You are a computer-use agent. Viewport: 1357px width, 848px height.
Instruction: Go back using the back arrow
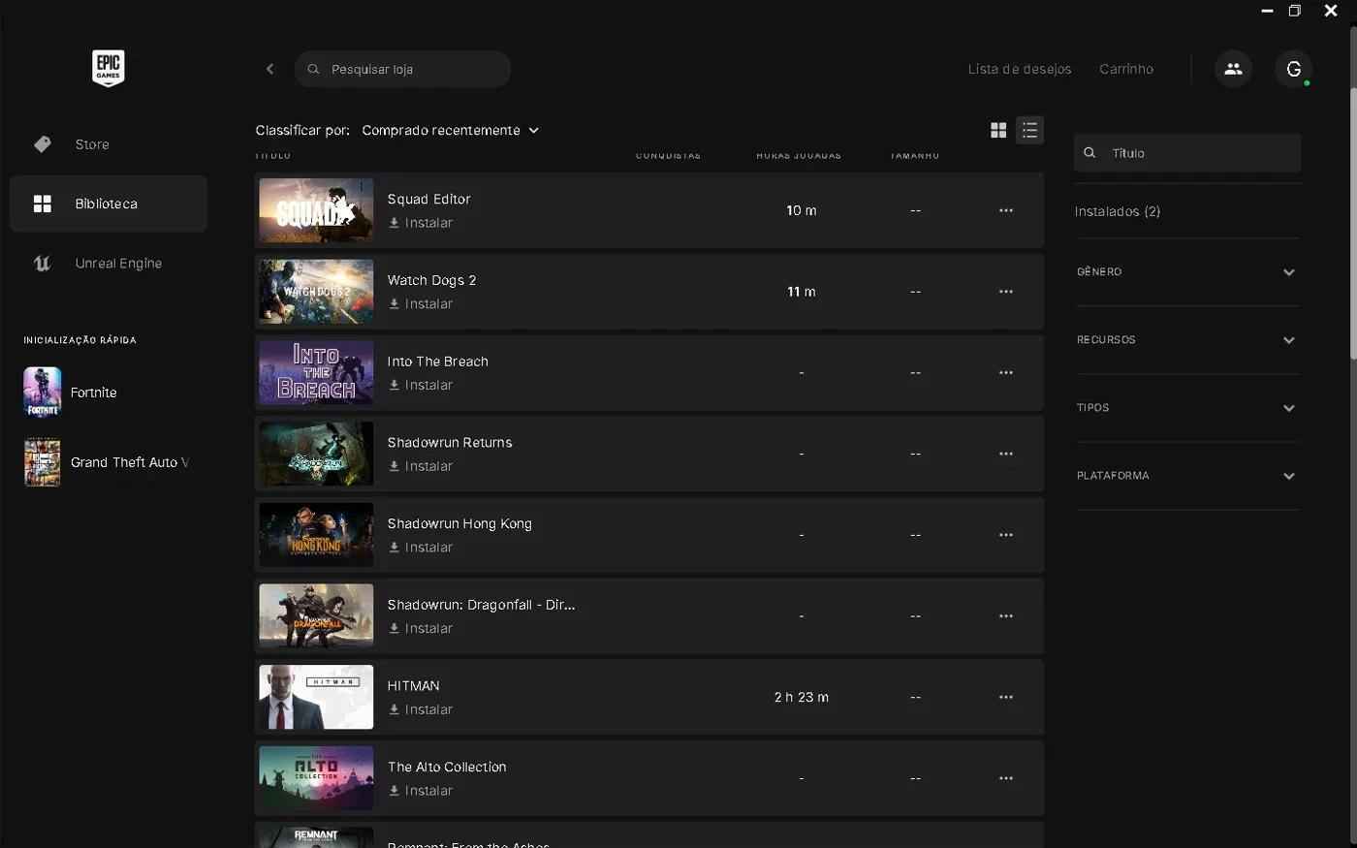(x=269, y=69)
